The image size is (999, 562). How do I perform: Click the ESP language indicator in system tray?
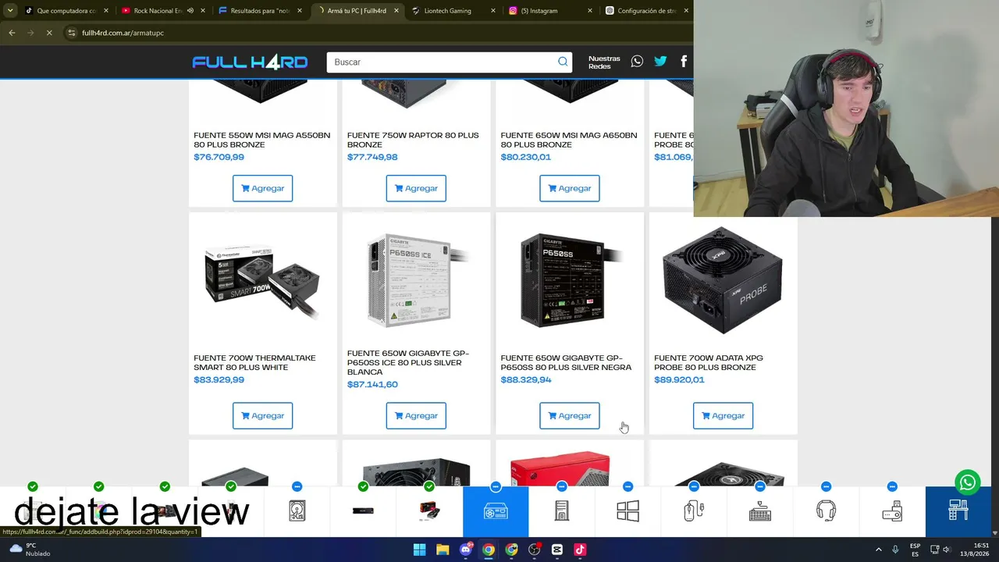[915, 550]
